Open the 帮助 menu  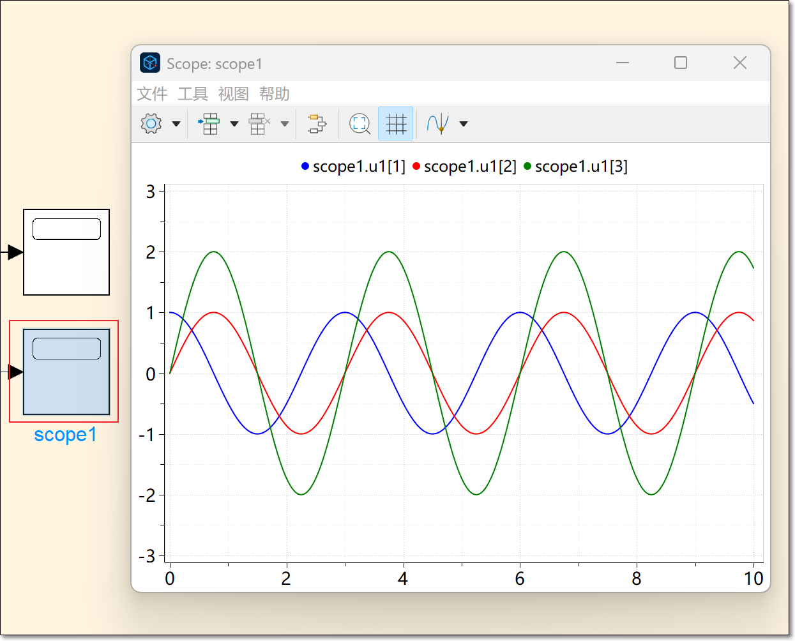(274, 94)
